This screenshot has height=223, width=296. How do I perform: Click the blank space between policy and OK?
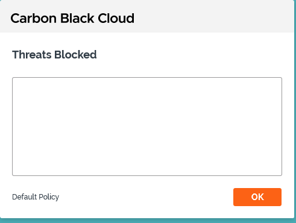click(x=146, y=197)
